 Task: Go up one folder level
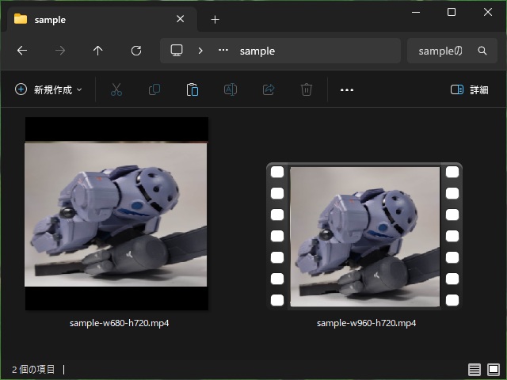click(x=98, y=51)
